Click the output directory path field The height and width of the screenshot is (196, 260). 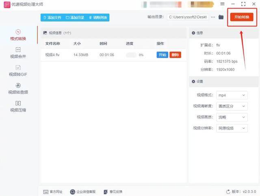[188, 17]
